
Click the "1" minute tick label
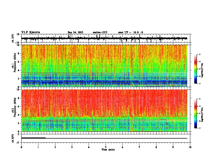38,147
